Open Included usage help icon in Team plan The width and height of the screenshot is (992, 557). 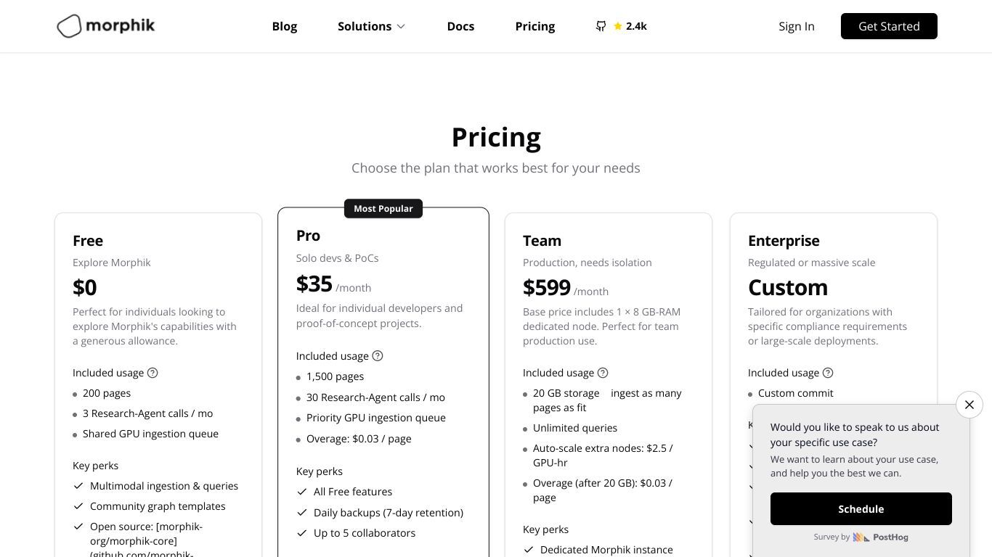(x=603, y=373)
